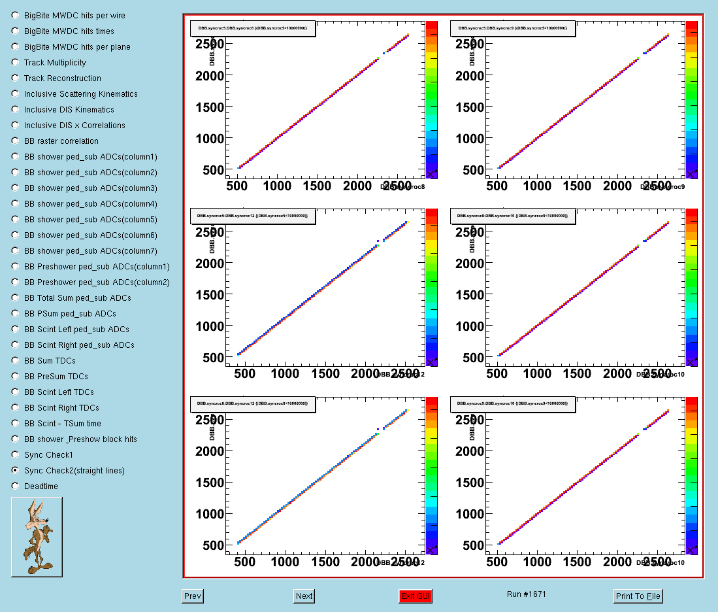Viewport: 718px width, 612px height.
Task: Select BB Scint Left ped_sub ADCs
Action: click(15, 329)
